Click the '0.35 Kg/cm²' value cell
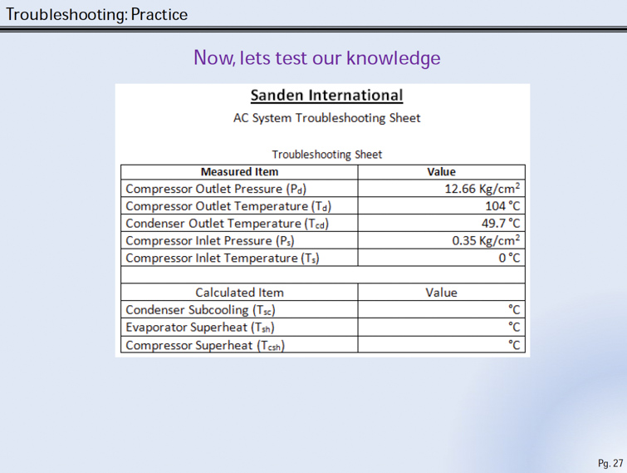Viewport: 627px width, 473px height. pyautogui.click(x=442, y=240)
